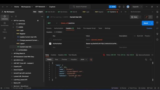Click the Save button
Image resolution: width=160 pixels, height=90 pixels.
(x=134, y=17)
